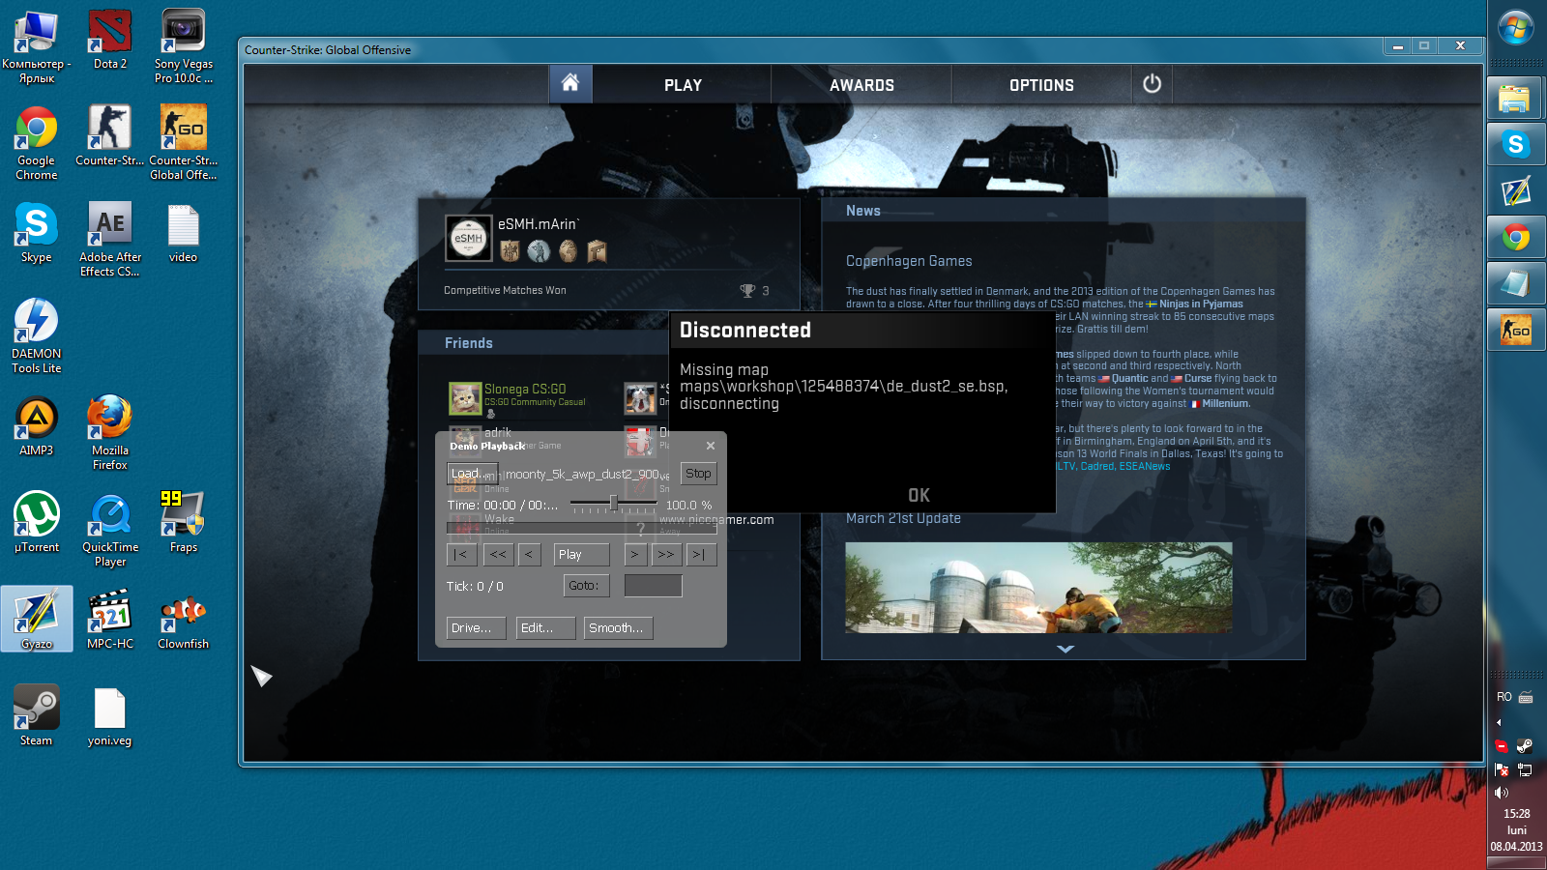Open Fraps desktop icon
The width and height of the screenshot is (1547, 870).
tap(183, 523)
